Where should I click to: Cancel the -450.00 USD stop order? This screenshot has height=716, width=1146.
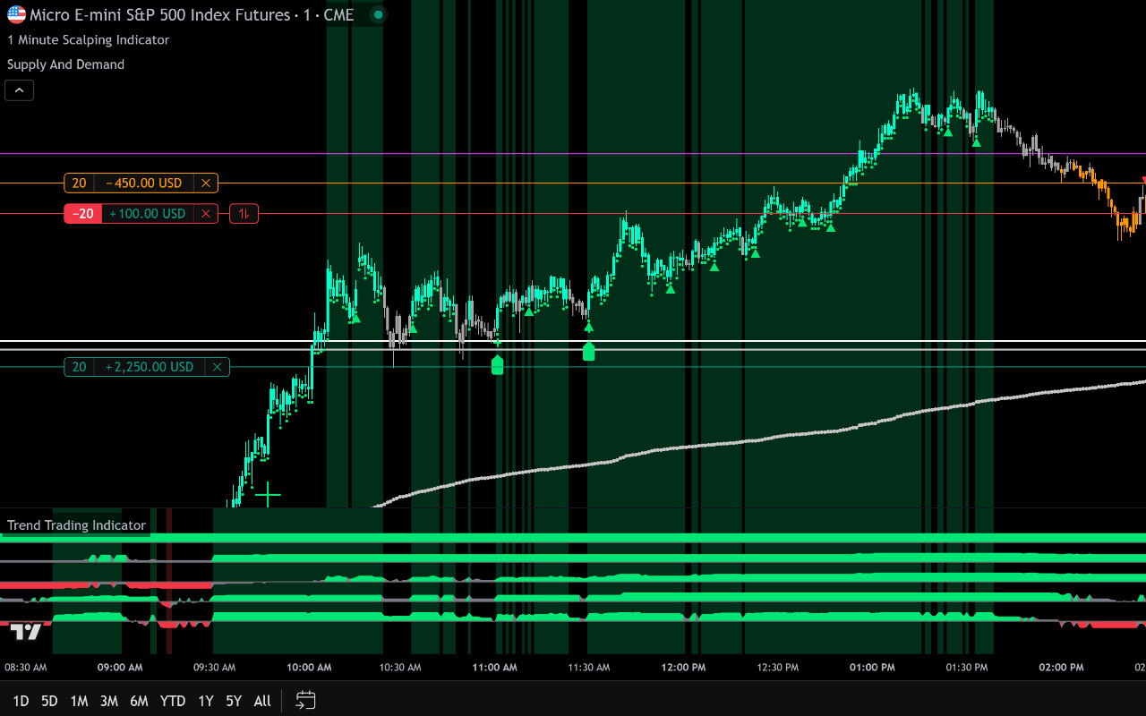tap(206, 183)
